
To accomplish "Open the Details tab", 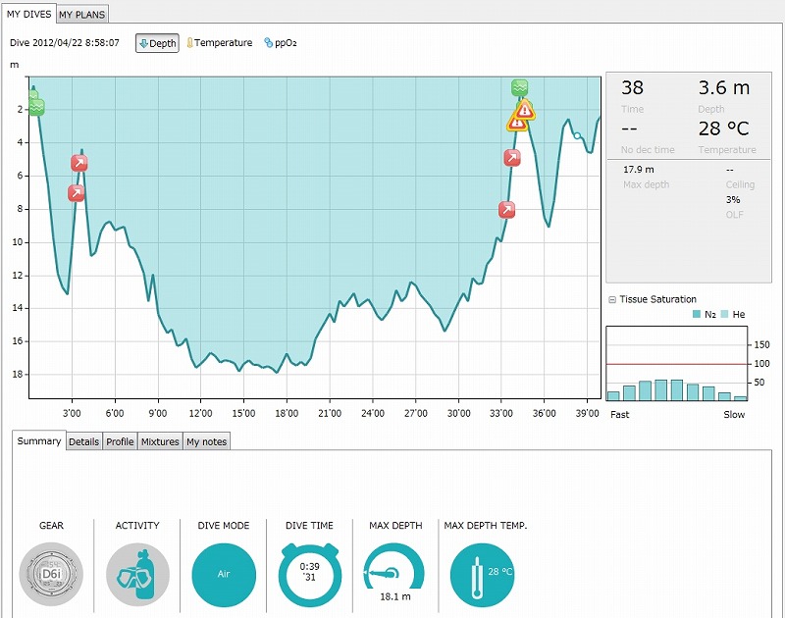I will [83, 441].
